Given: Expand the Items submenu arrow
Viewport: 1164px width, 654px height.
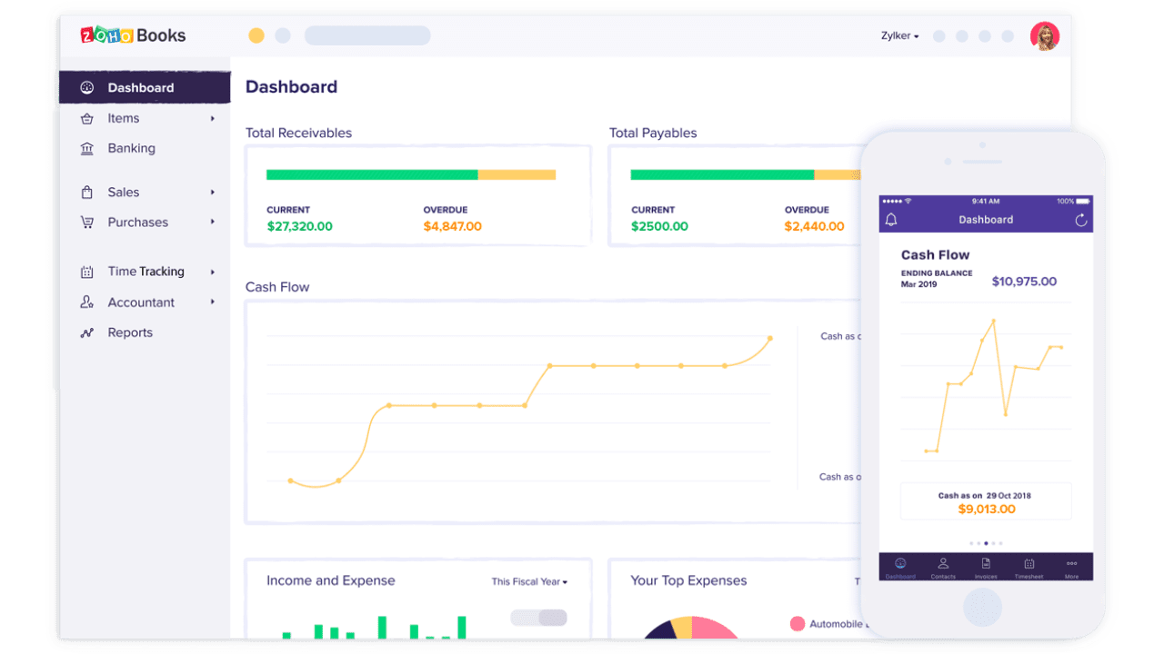Looking at the screenshot, I should [213, 119].
